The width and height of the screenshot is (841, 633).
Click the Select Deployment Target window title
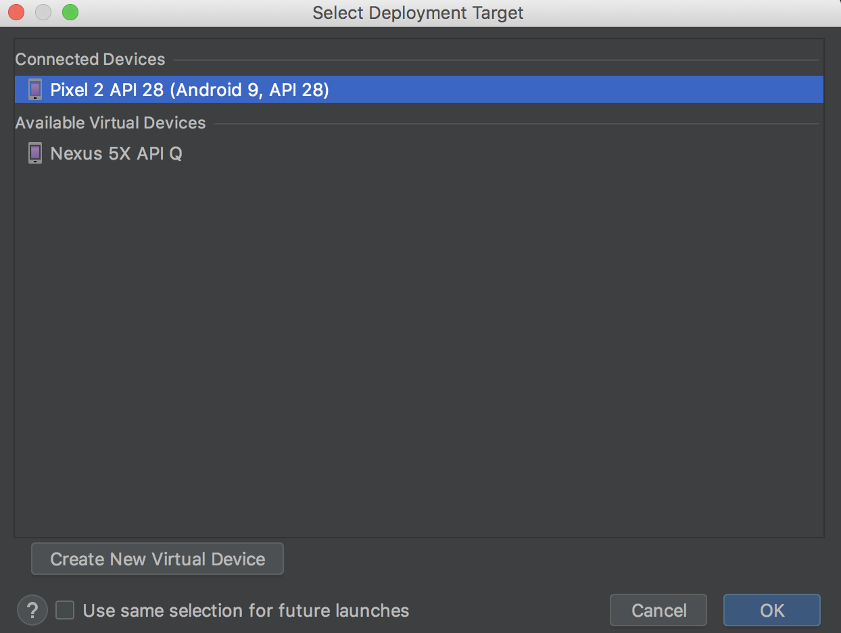coord(418,13)
